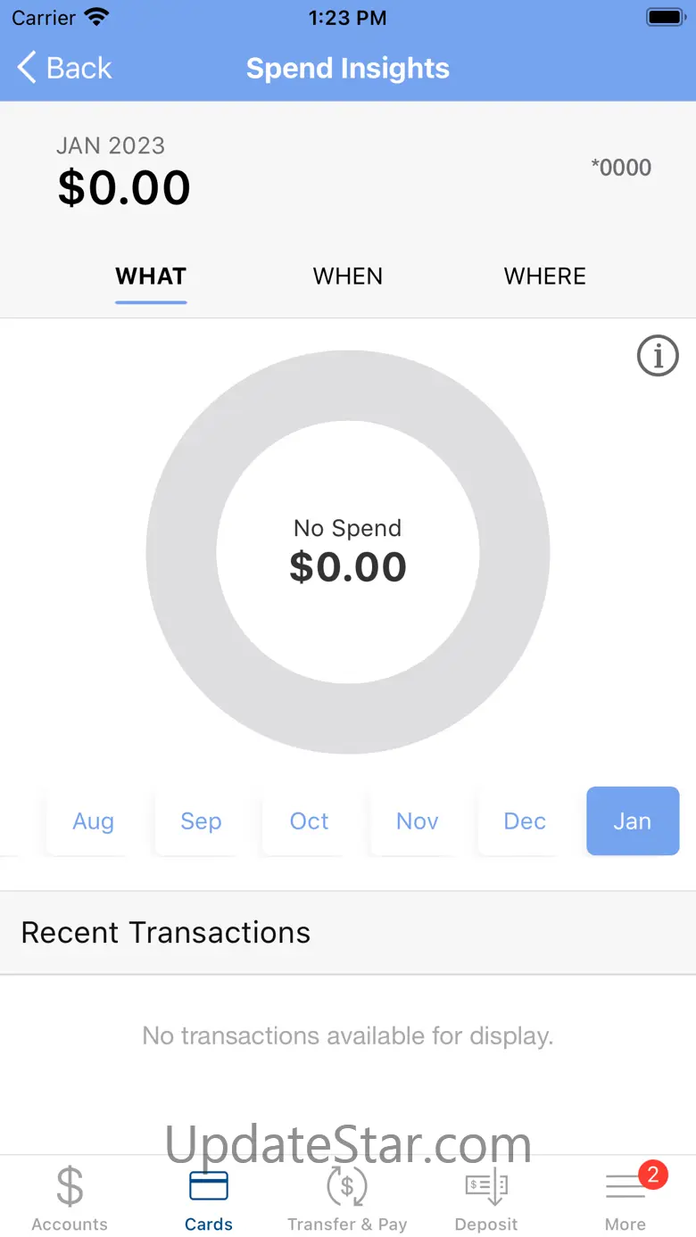Open Accounts via the dollar sign icon
This screenshot has height=1237, width=696.
[70, 1187]
